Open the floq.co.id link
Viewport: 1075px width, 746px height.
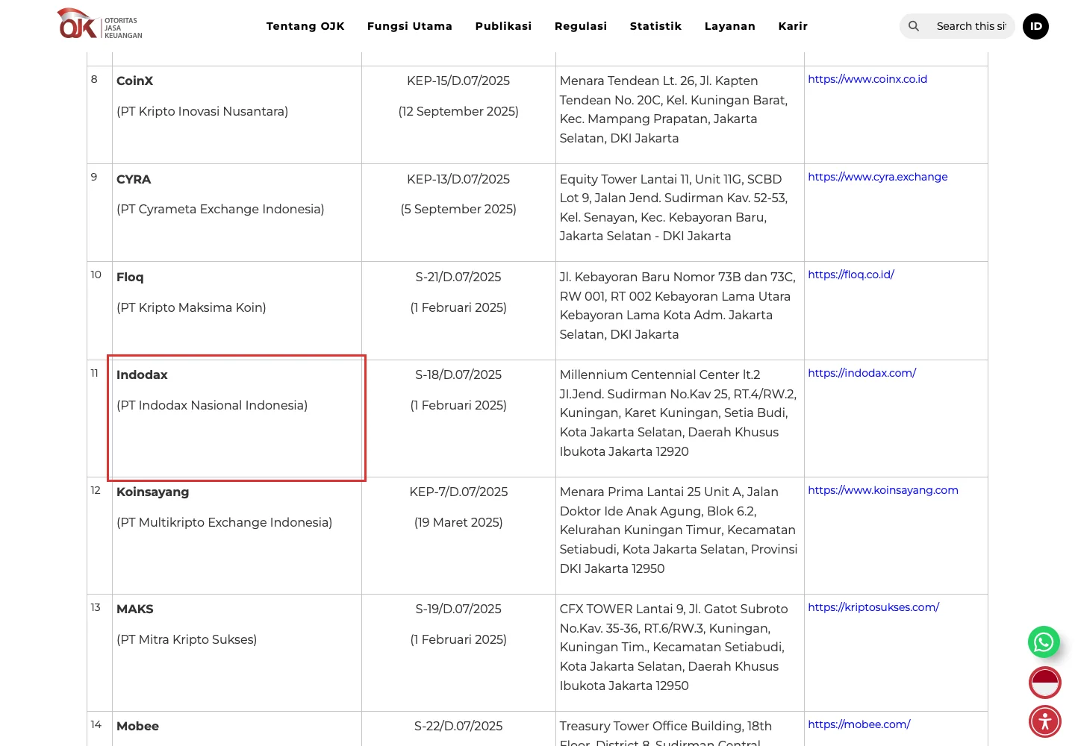point(851,275)
